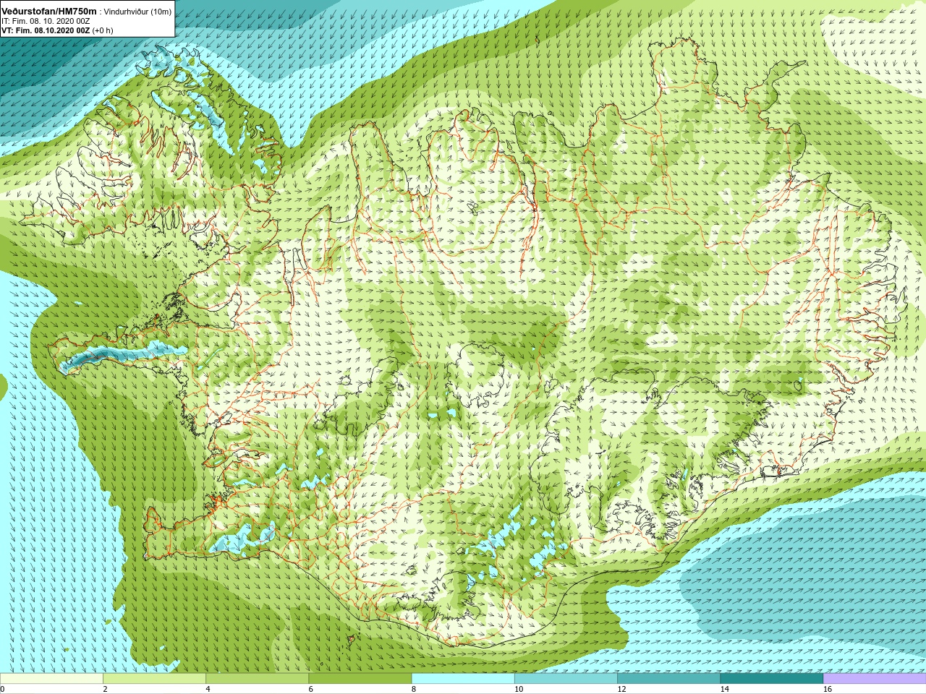The image size is (926, 694).
Task: Click the legend value label 14
Action: coord(725,689)
